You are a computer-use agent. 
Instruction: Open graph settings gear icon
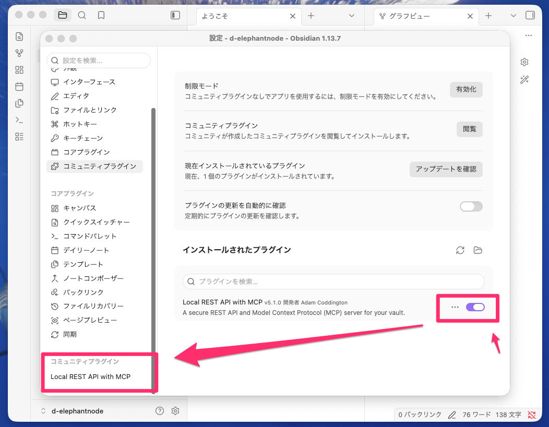click(x=524, y=62)
